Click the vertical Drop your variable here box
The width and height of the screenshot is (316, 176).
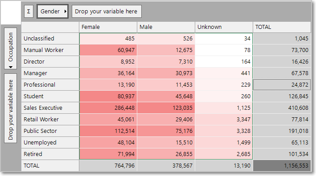pyautogui.click(x=11, y=108)
